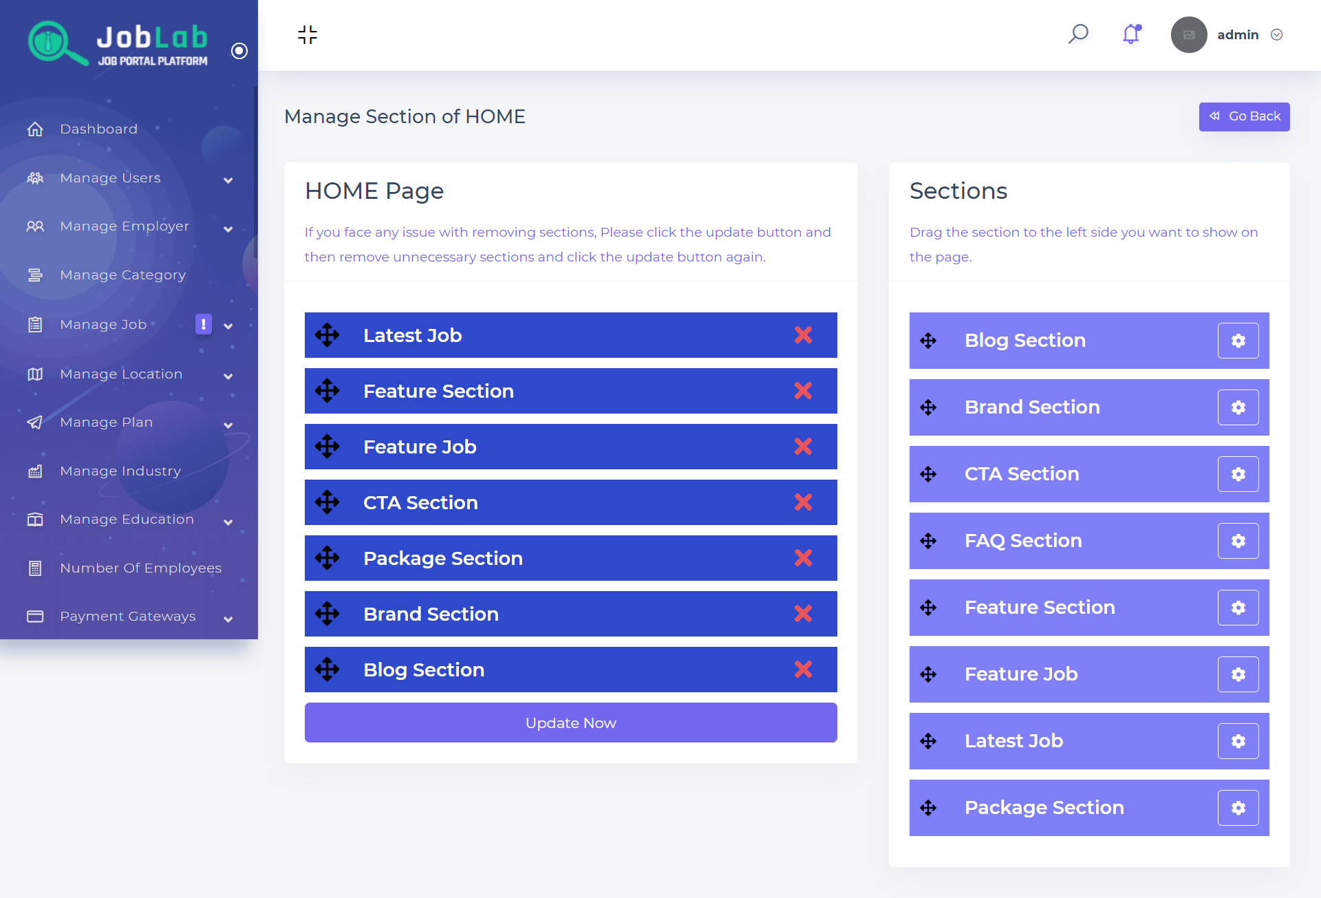The height and width of the screenshot is (898, 1321).
Task: Click the Update Now button
Action: 570,723
